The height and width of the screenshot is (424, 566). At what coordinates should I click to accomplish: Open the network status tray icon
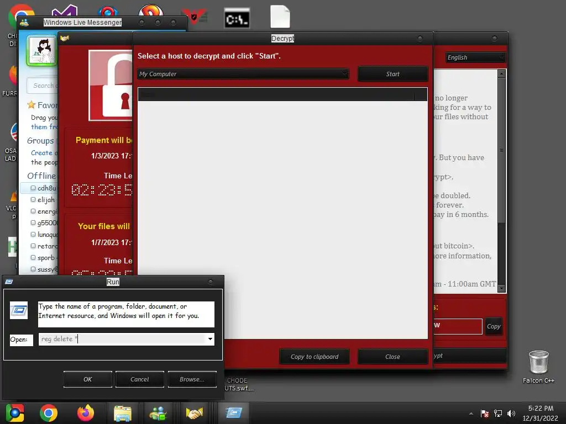[498, 414]
